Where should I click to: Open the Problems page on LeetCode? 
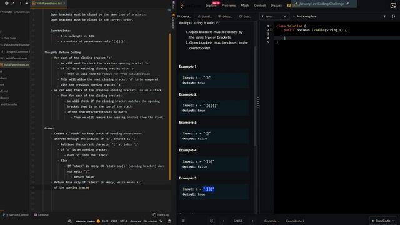(229, 6)
